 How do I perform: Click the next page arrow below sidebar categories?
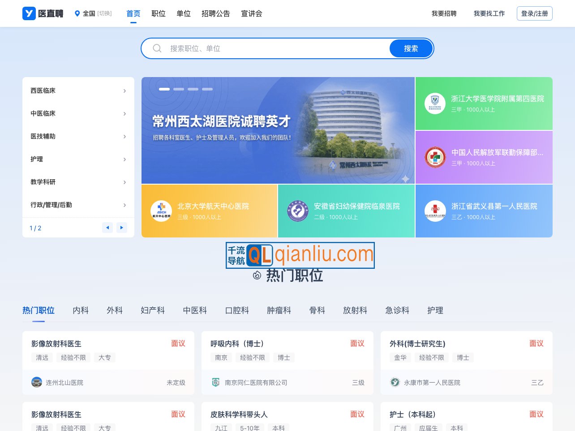pyautogui.click(x=122, y=228)
